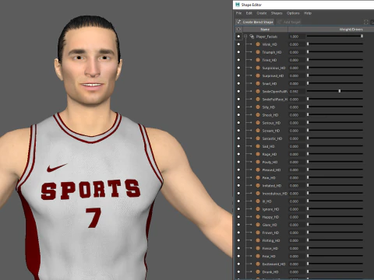Open the File menu in Shape Editor

coord(238,13)
